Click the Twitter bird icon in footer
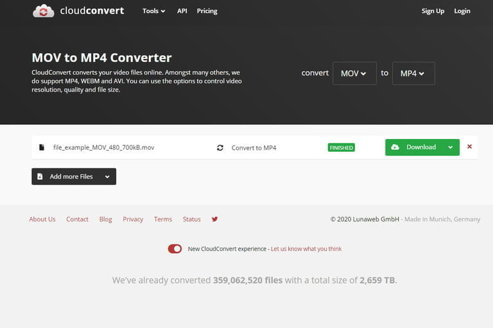This screenshot has width=493, height=328. [214, 219]
